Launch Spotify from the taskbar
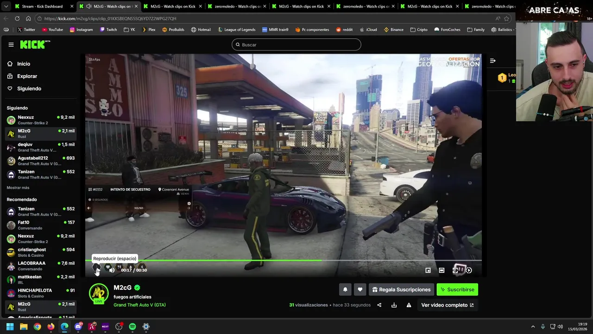This screenshot has height=334, width=593. [x=132, y=327]
